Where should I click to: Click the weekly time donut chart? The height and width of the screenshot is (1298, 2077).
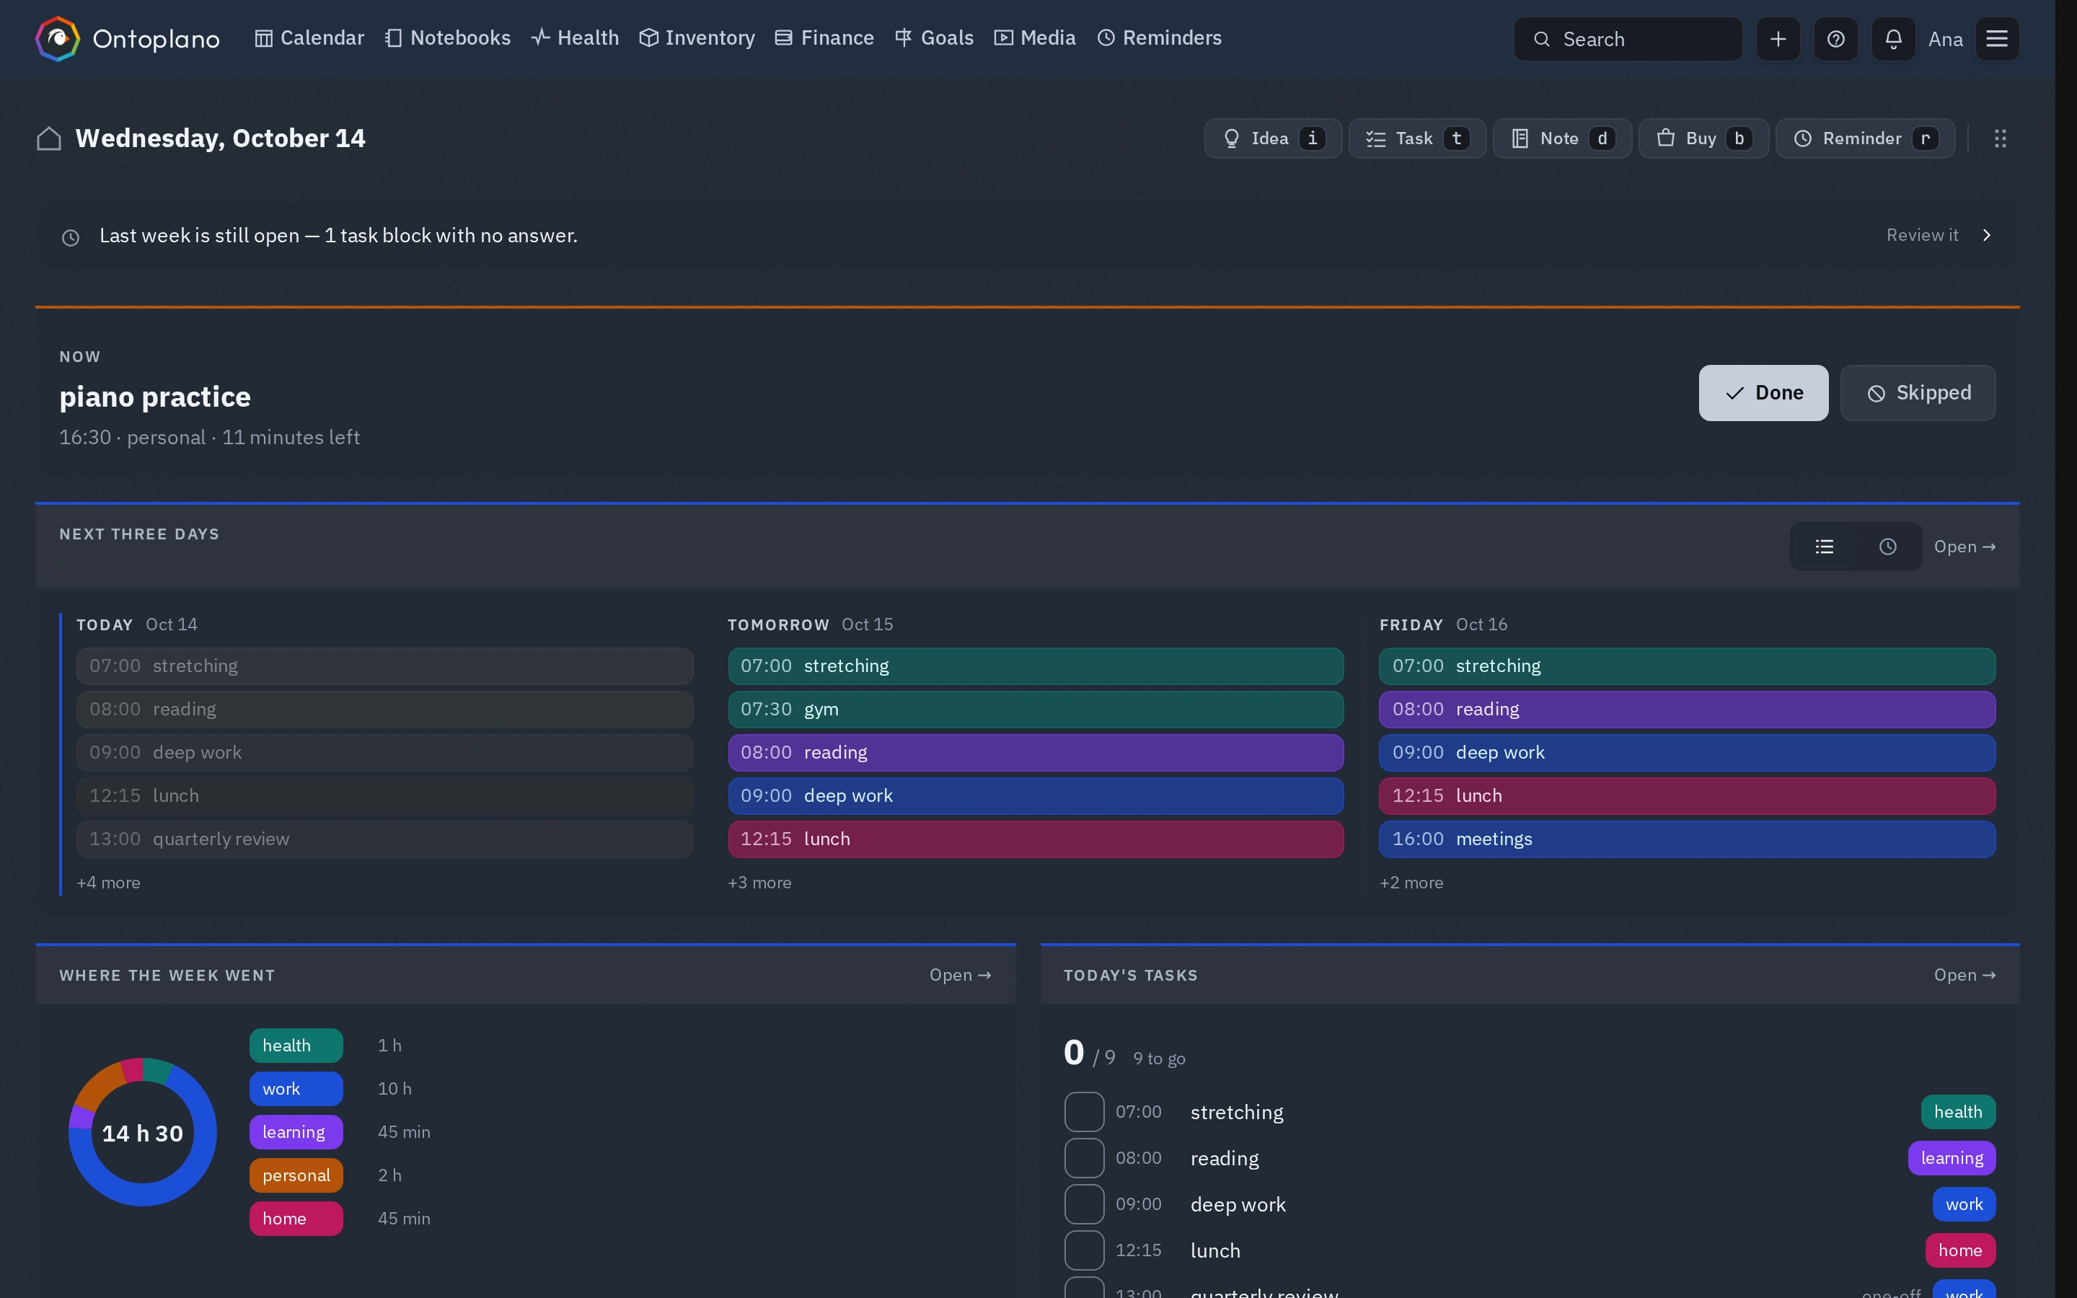(x=143, y=1132)
